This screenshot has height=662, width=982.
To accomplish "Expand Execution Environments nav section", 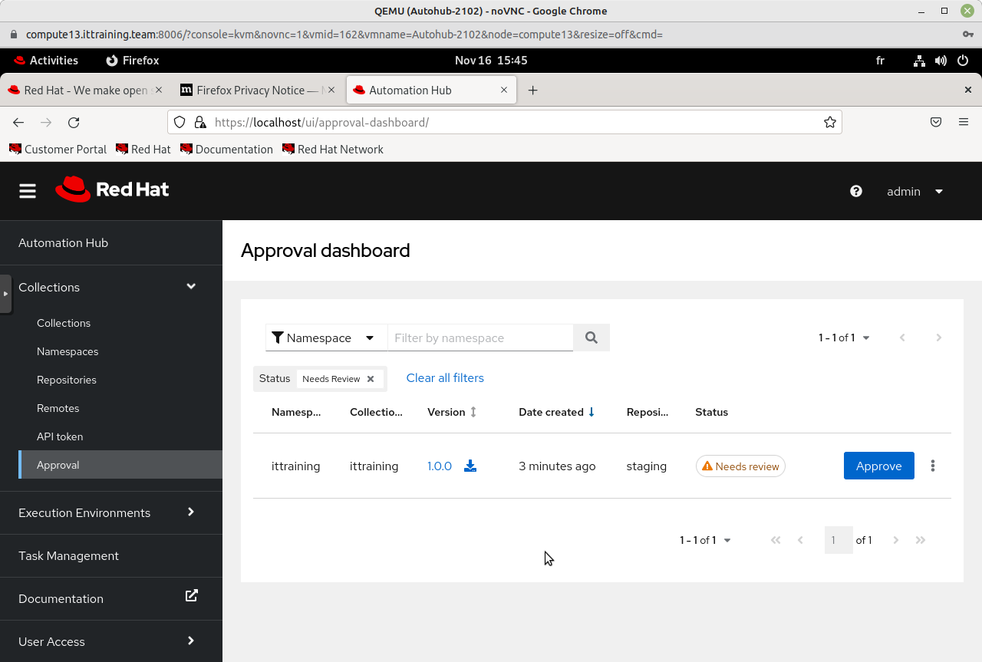I will click(111, 512).
